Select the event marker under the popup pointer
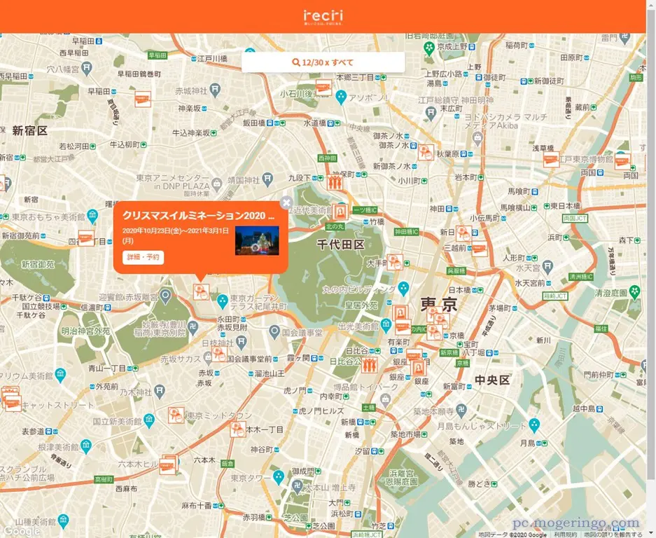 point(201,292)
